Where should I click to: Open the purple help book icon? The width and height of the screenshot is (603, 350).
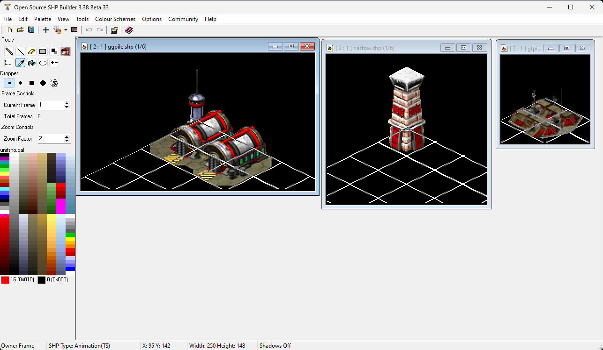129,30
